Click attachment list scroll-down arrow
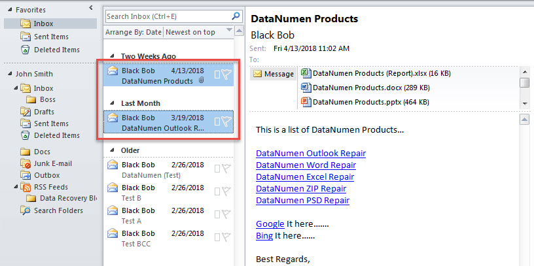The height and width of the screenshot is (266, 534). [525, 104]
